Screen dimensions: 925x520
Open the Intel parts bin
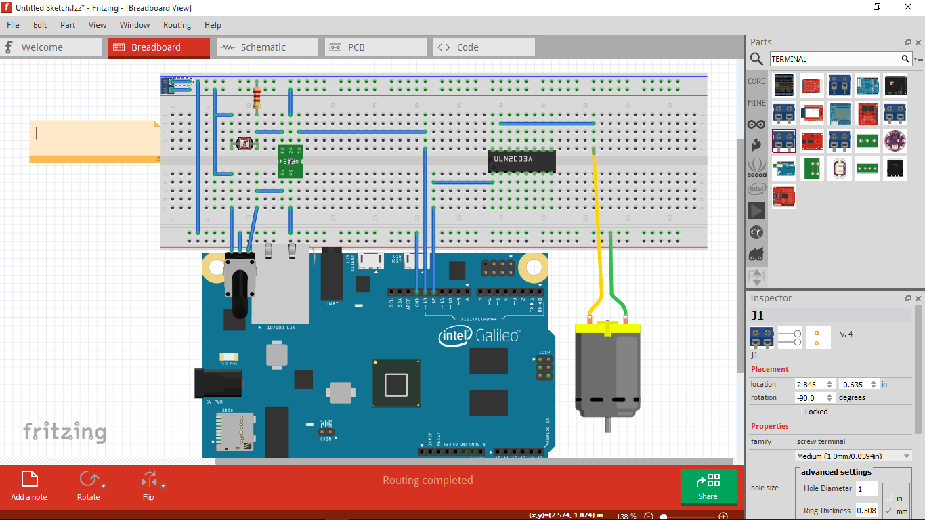click(756, 188)
